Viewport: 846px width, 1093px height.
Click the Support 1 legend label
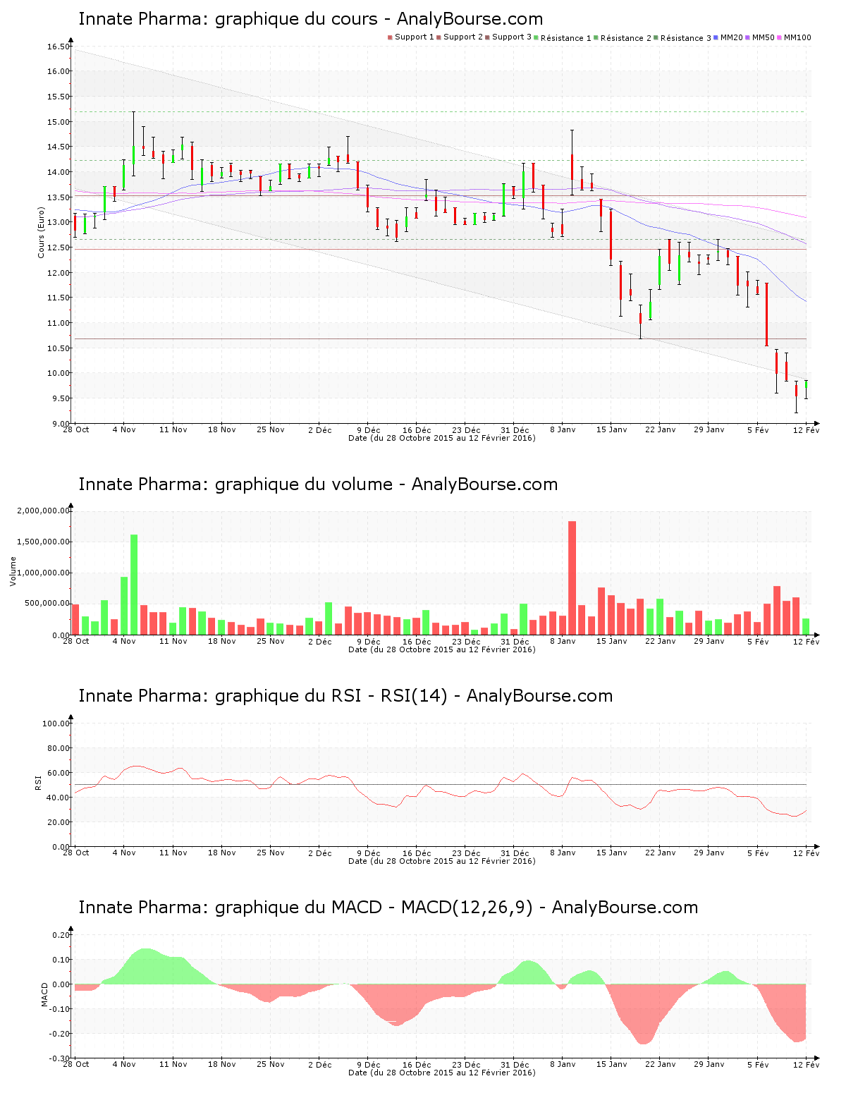pyautogui.click(x=414, y=37)
